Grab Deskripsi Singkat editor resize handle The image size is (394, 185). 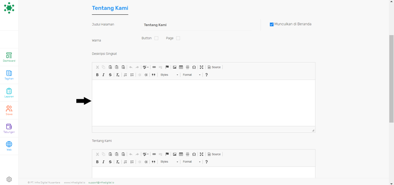pos(313,130)
